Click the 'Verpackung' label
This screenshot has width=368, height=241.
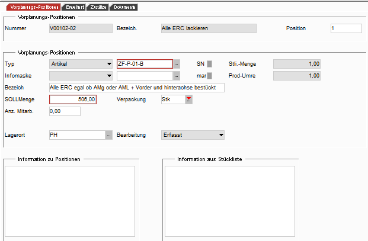point(131,99)
